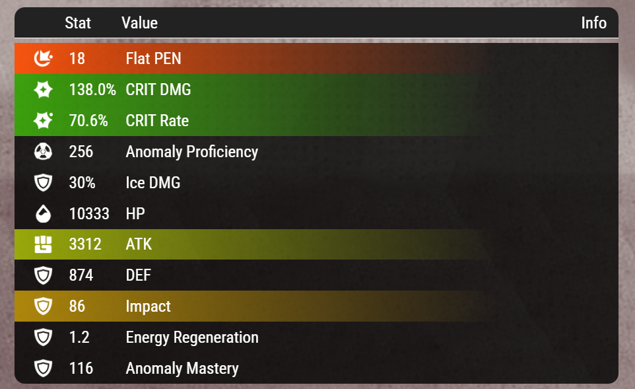Click the CRIT DMG star icon
This screenshot has height=389, width=635.
(x=44, y=90)
